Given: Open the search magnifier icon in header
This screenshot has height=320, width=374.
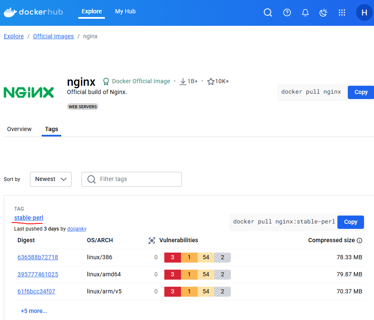Looking at the screenshot, I should tap(268, 12).
